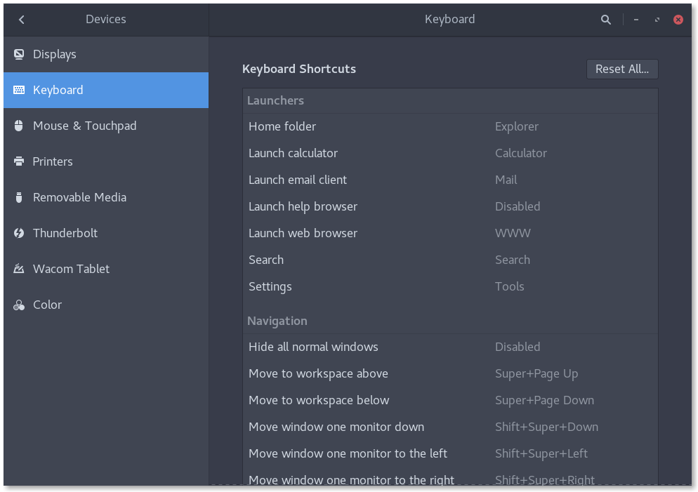This screenshot has width=698, height=492.
Task: Minimize the Keyboard settings window
Action: click(636, 20)
